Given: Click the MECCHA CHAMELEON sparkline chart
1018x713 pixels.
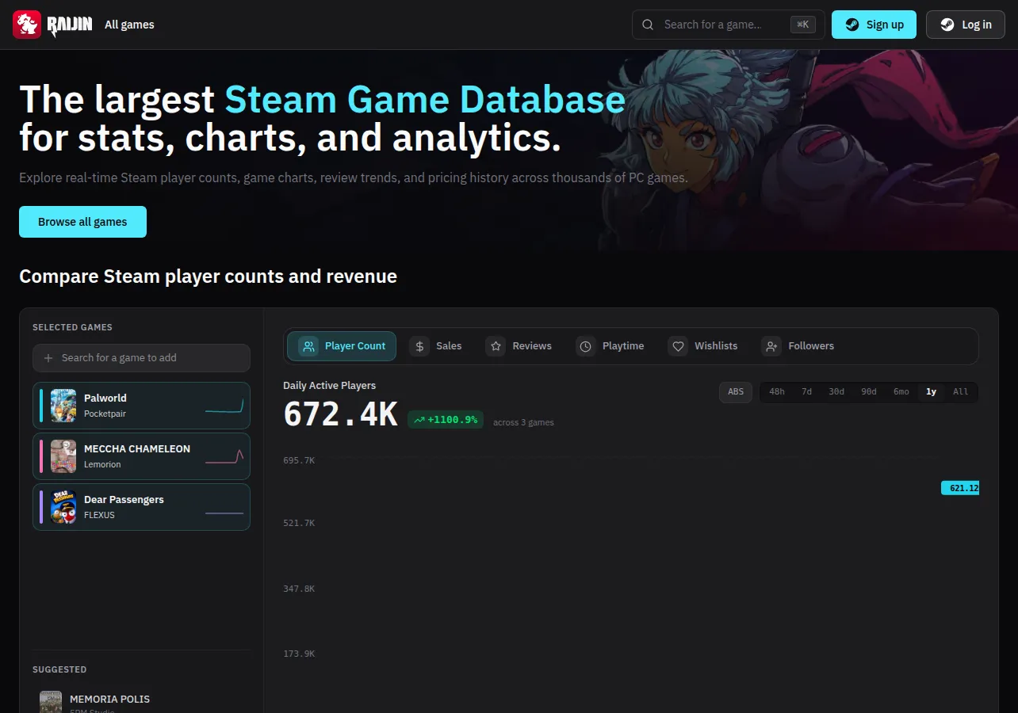Looking at the screenshot, I should (x=224, y=456).
